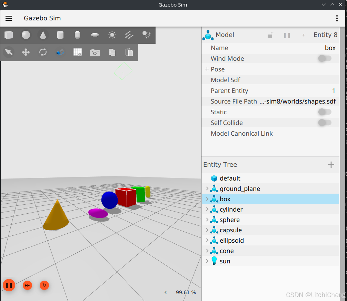Expand the cylinder tree node
Image resolution: width=347 pixels, height=301 pixels.
207,209
